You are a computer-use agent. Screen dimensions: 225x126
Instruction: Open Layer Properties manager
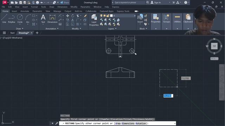[x=94, y=20]
